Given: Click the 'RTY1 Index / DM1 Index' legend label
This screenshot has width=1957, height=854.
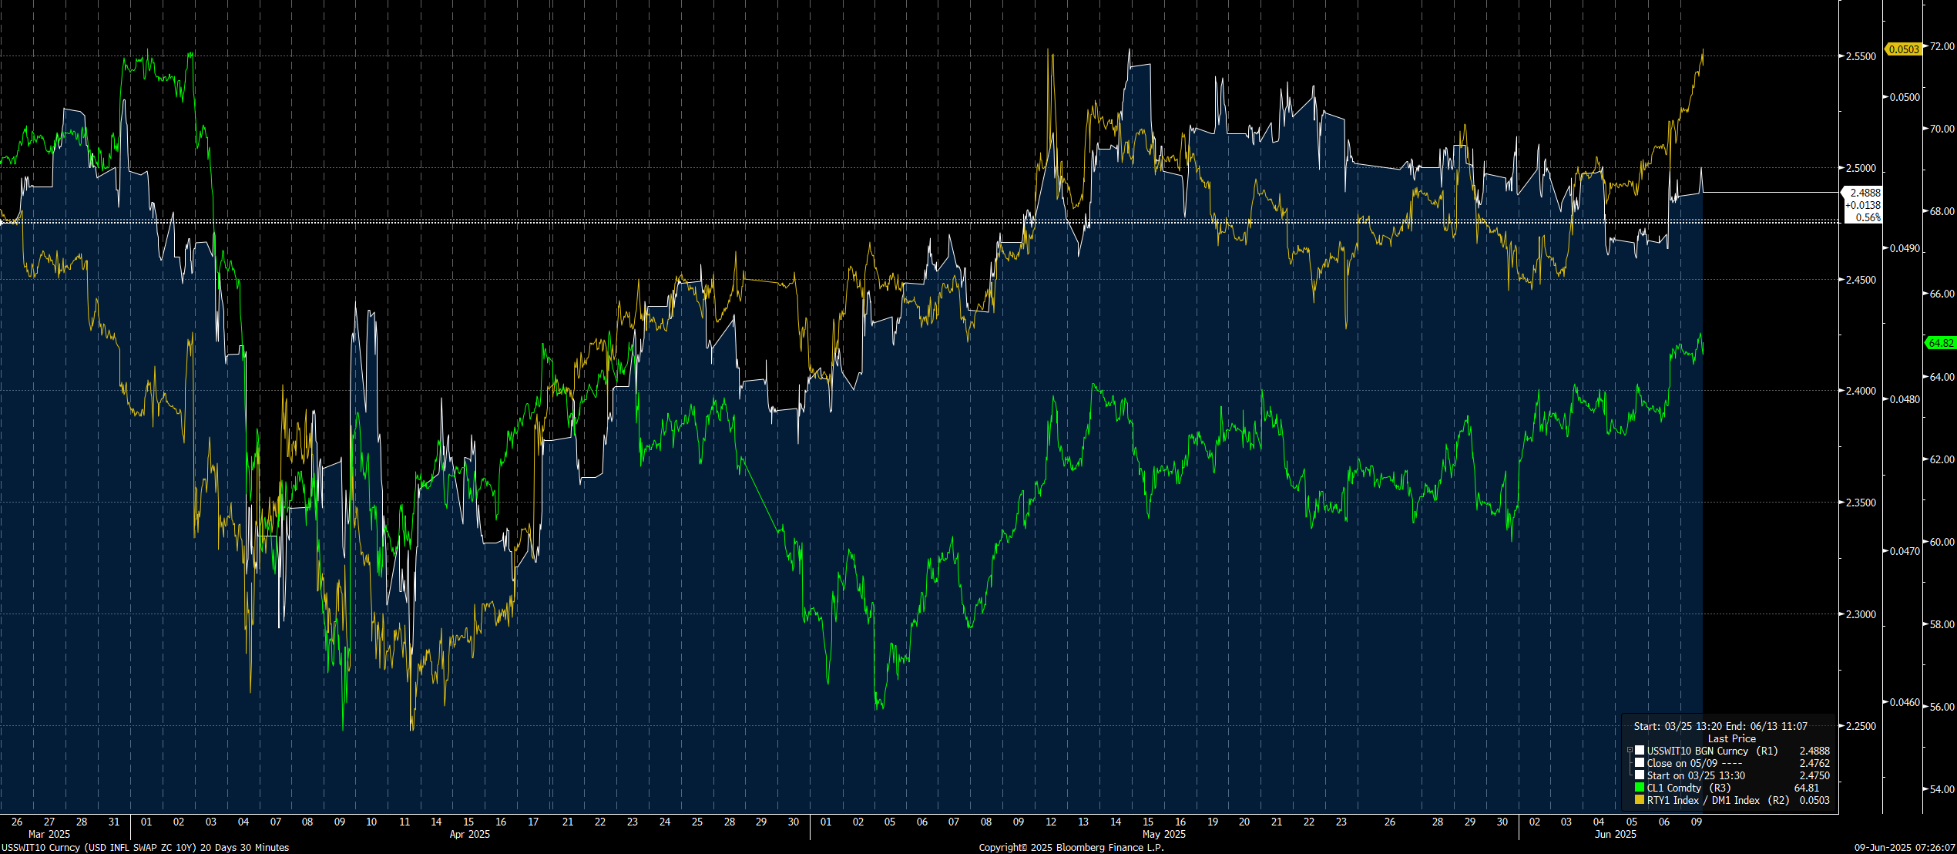Looking at the screenshot, I should click(x=1703, y=800).
